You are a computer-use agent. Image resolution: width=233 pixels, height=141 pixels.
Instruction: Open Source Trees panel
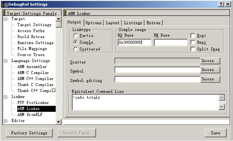[x=31, y=55]
